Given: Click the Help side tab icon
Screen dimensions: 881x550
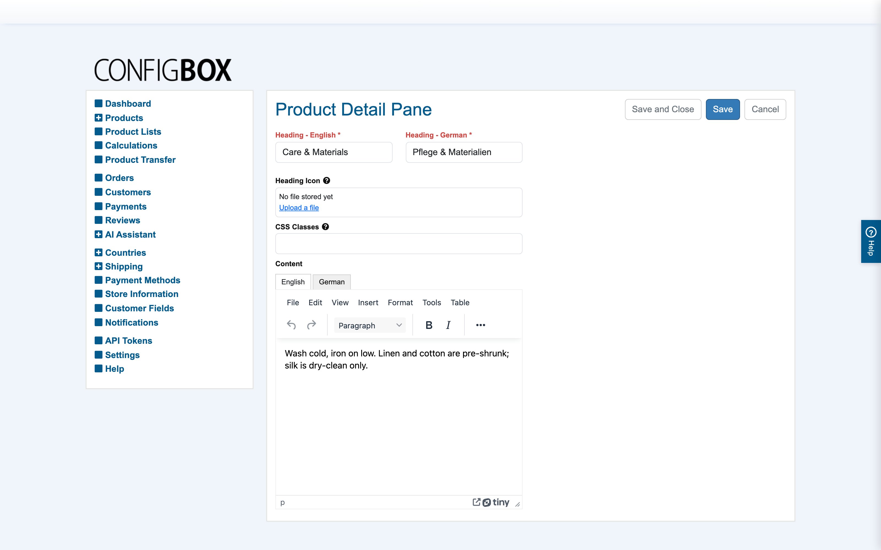Looking at the screenshot, I should pyautogui.click(x=871, y=232).
